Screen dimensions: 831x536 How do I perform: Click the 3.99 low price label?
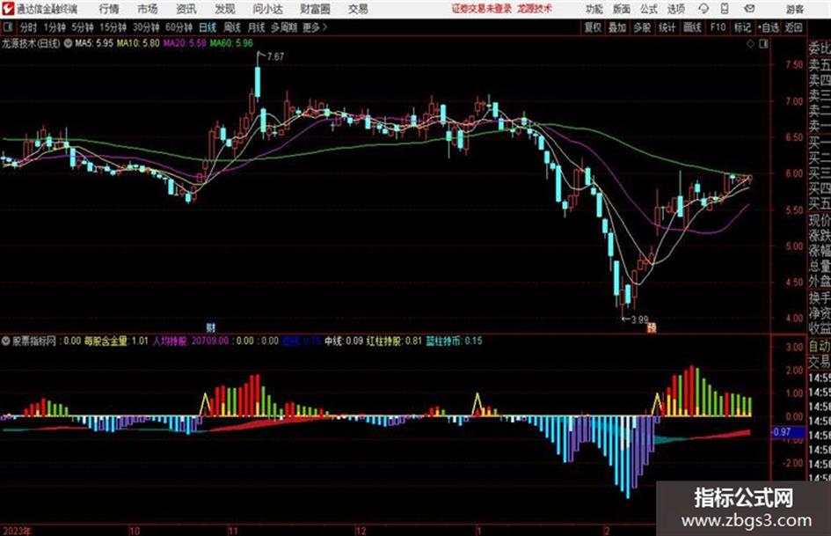click(x=639, y=320)
